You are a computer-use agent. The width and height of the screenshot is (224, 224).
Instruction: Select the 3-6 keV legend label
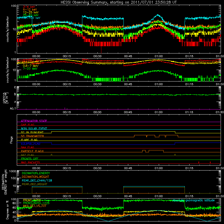[29, 7]
